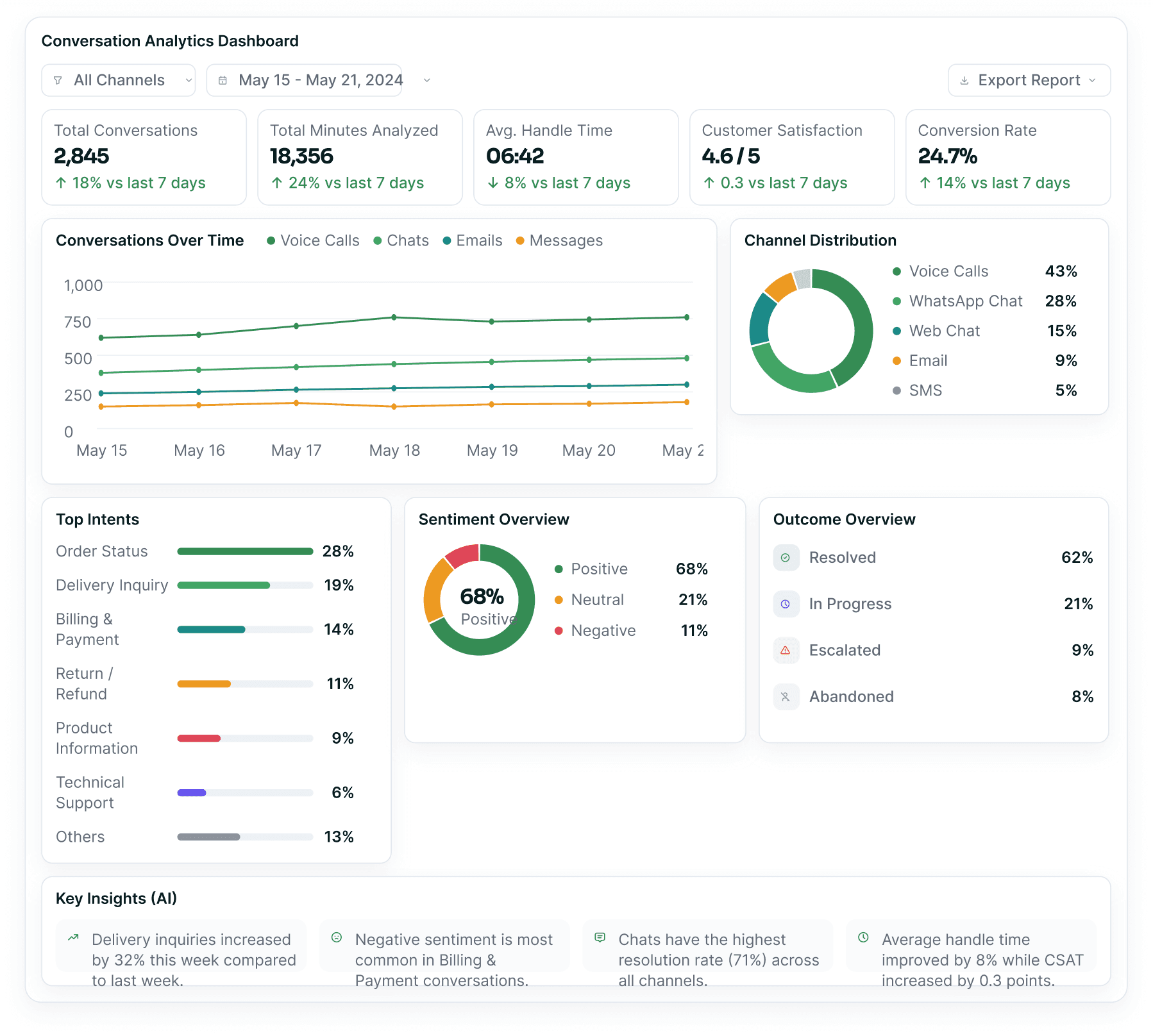This screenshot has height=1036, width=1153.
Task: Click the Channel Distribution donut chart
Action: click(x=811, y=331)
